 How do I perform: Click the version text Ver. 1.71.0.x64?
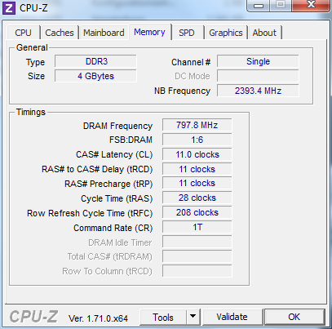click(98, 318)
